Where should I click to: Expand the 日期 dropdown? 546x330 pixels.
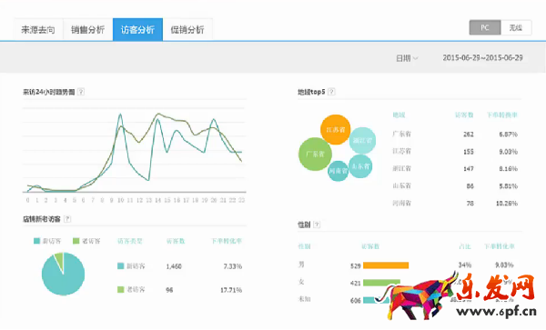point(407,58)
